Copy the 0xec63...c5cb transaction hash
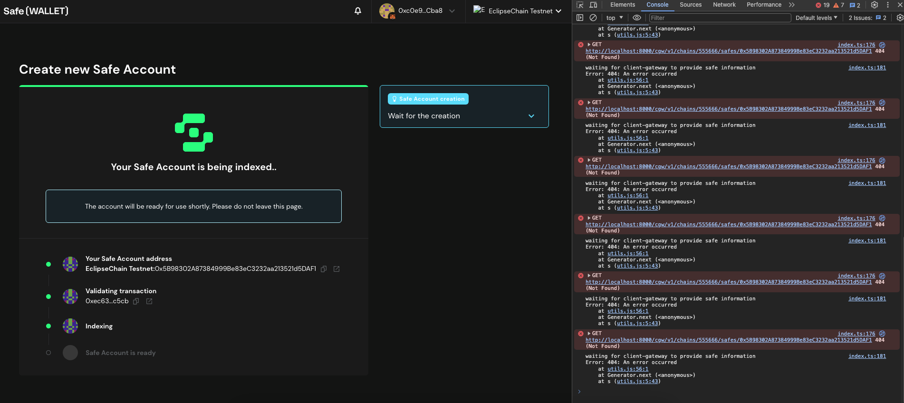The width and height of the screenshot is (904, 403). (x=136, y=301)
